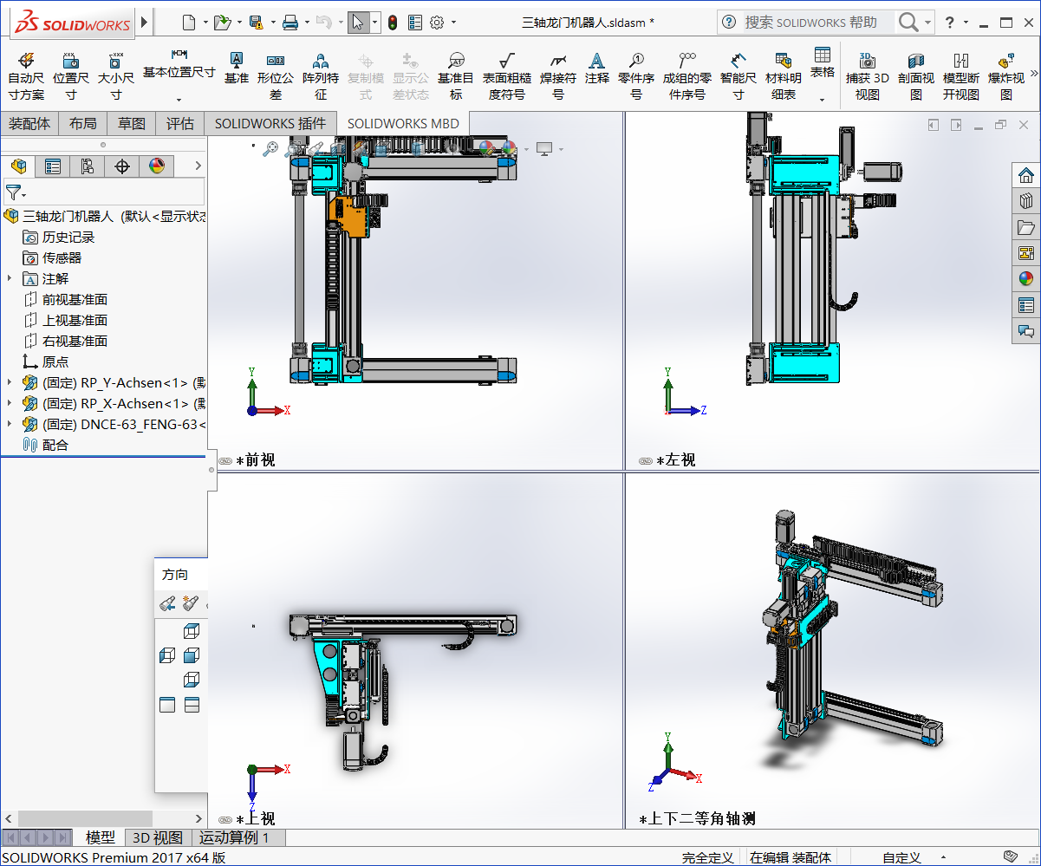Switch to two horizontal viewports in 方向
1041x866 pixels.
click(x=192, y=706)
